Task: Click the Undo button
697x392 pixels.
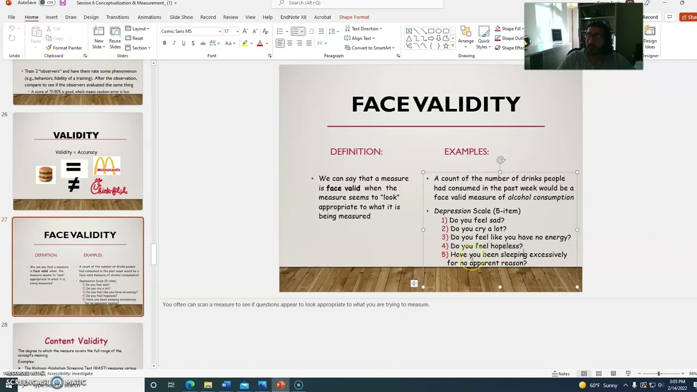Action: tap(12, 29)
